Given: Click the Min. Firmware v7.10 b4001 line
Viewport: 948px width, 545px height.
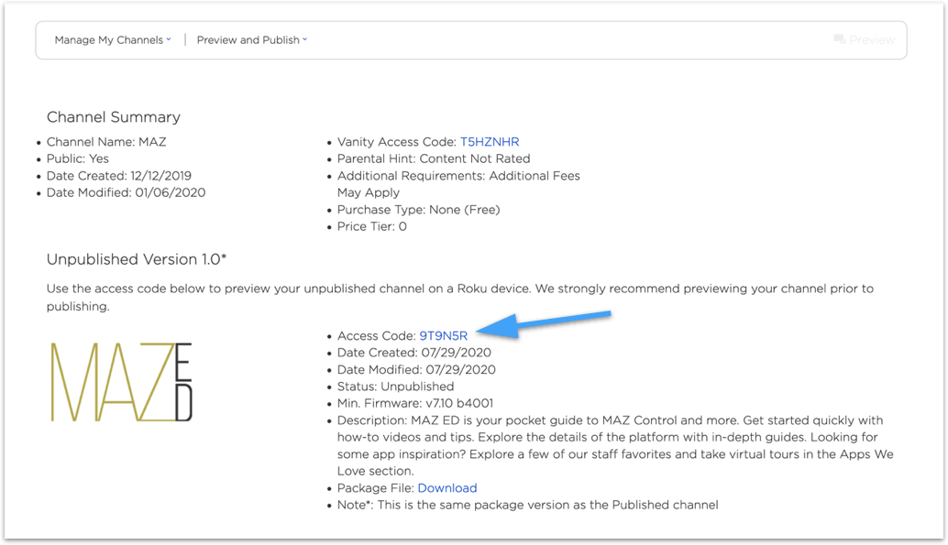Looking at the screenshot, I should [x=416, y=403].
